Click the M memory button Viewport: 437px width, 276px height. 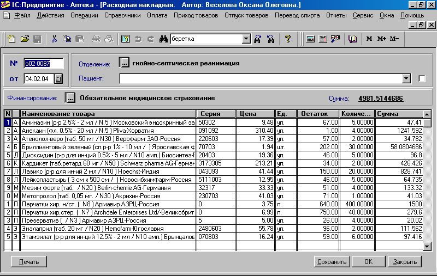[369, 39]
